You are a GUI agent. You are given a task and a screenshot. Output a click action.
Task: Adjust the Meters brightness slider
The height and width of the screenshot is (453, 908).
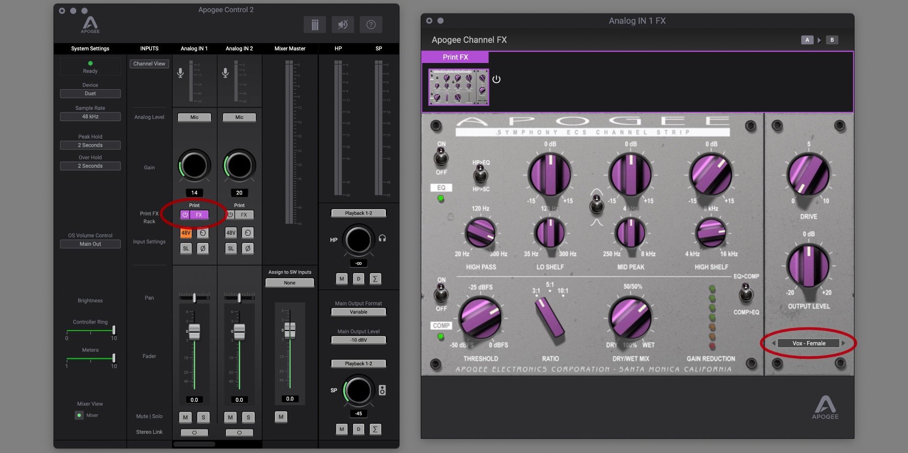pyautogui.click(x=114, y=358)
